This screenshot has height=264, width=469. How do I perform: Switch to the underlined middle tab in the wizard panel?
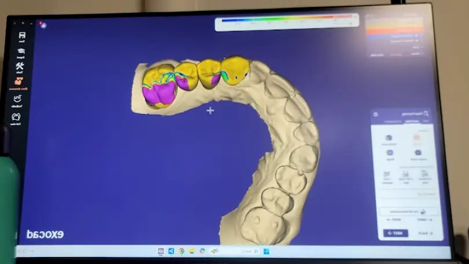[412, 121]
